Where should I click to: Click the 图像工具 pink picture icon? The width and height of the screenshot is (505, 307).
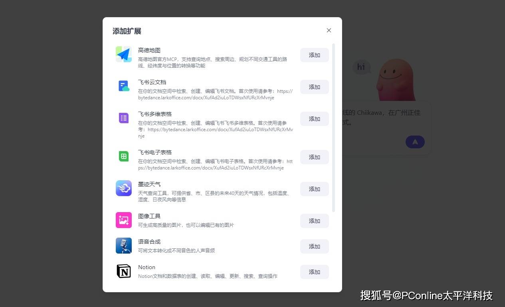pos(124,220)
